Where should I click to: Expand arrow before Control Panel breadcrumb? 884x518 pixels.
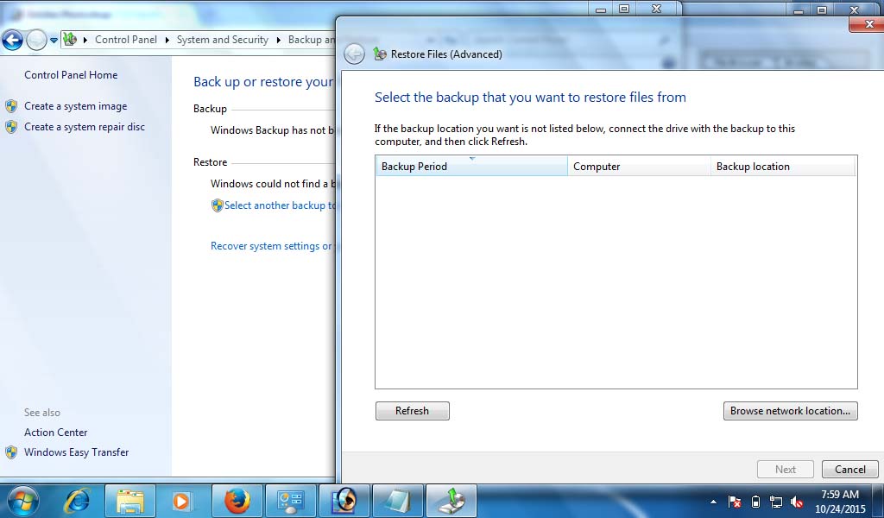(x=85, y=40)
